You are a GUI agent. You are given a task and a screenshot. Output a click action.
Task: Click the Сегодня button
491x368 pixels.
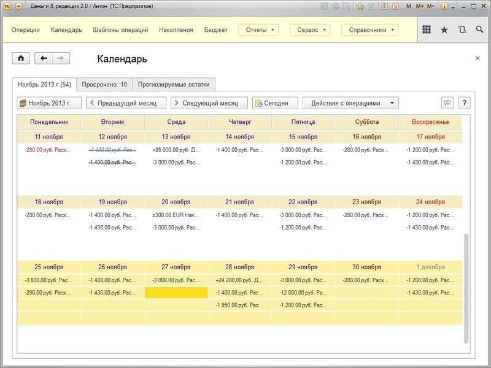tap(275, 103)
